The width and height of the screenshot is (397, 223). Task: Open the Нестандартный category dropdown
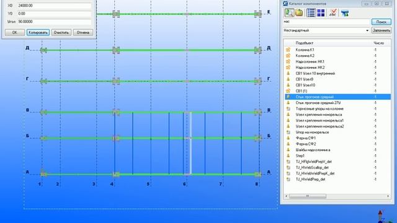(x=367, y=30)
